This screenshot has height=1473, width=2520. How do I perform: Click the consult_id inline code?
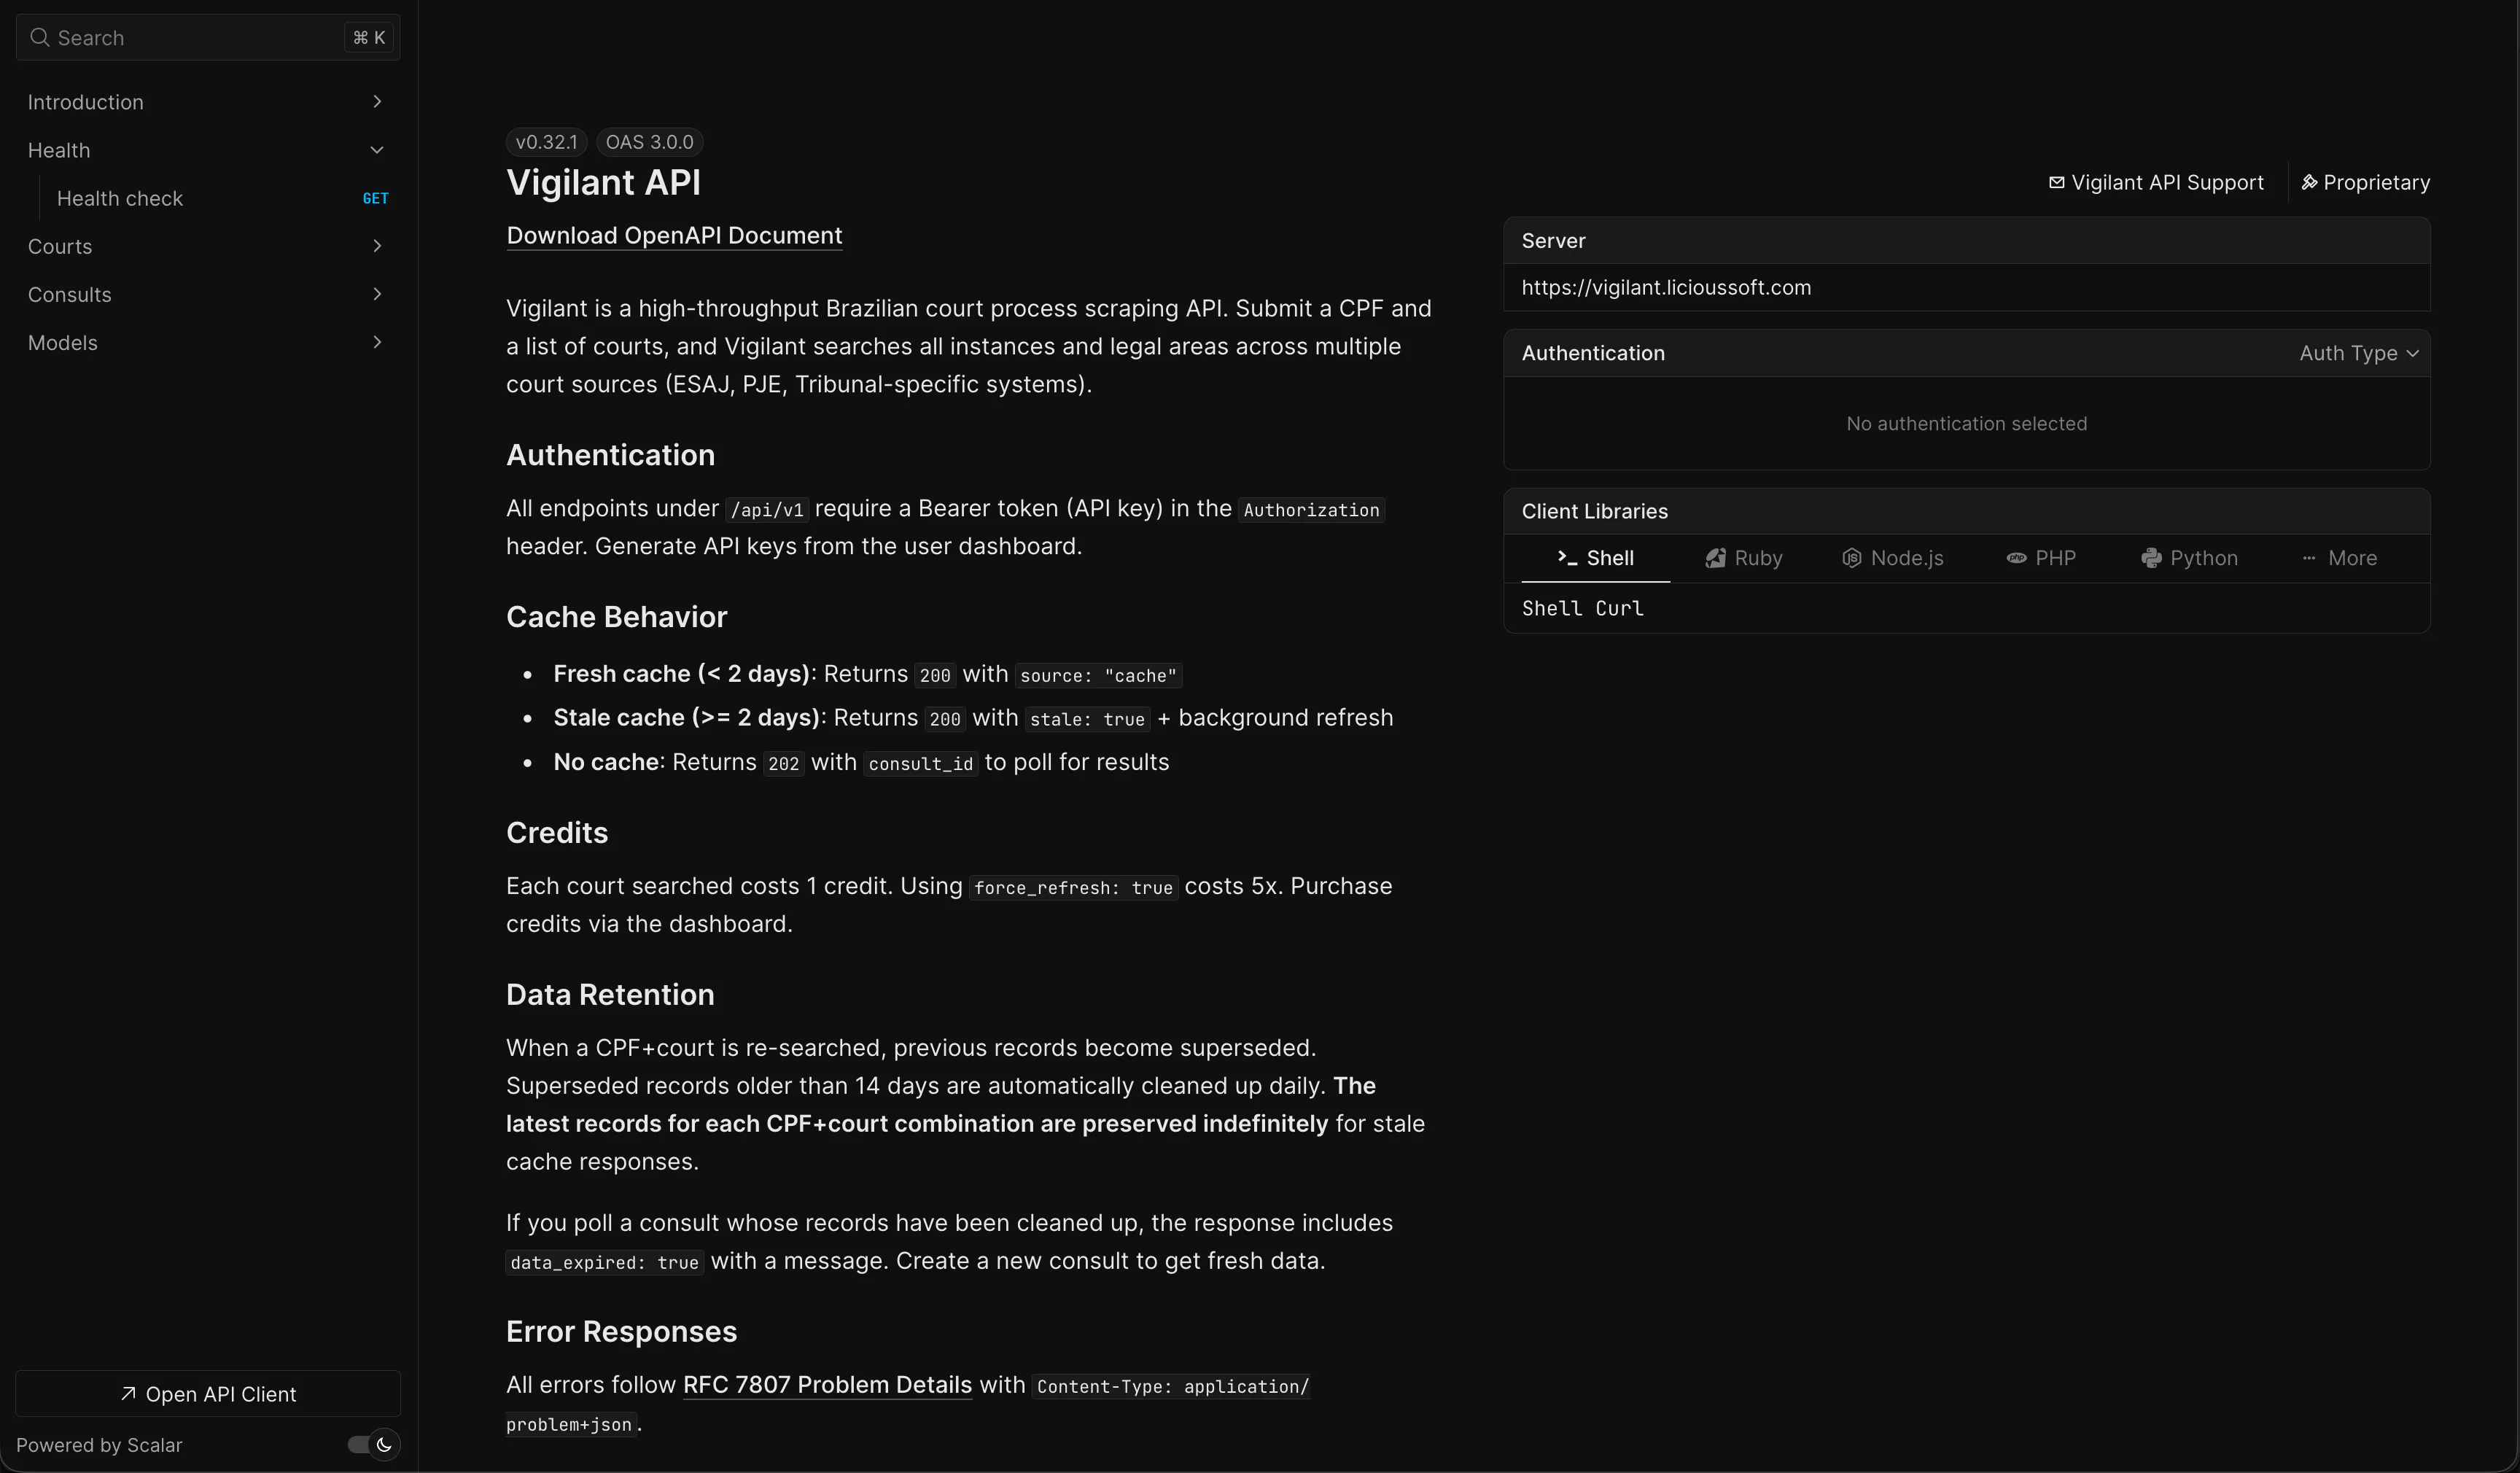click(921, 764)
